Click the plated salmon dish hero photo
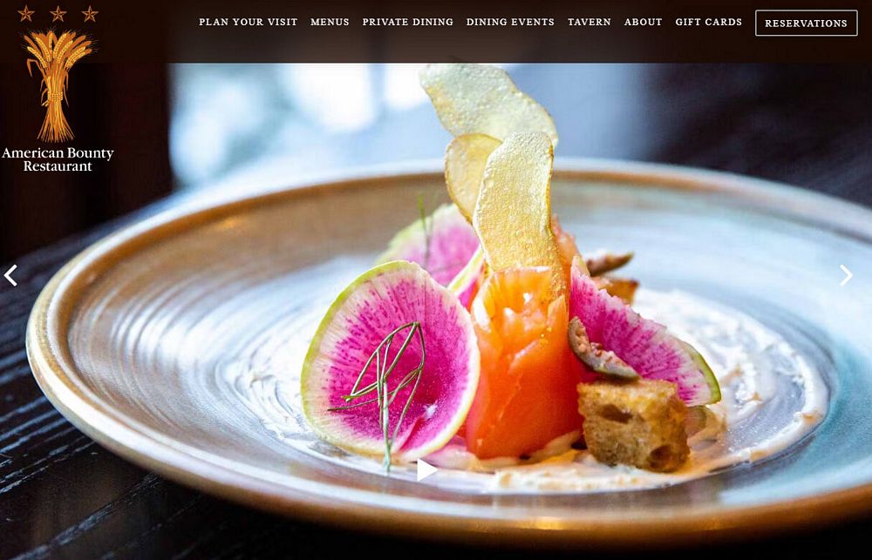The height and width of the screenshot is (560, 872). [436, 311]
